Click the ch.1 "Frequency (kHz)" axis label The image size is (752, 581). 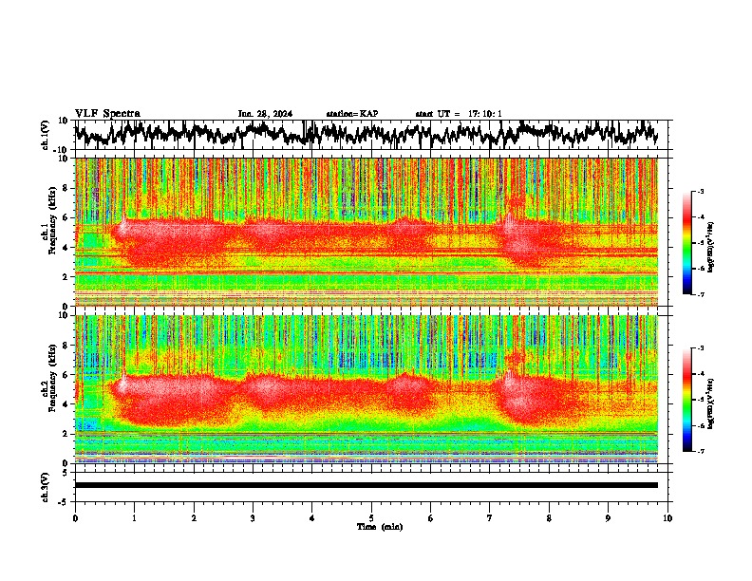coord(52,221)
